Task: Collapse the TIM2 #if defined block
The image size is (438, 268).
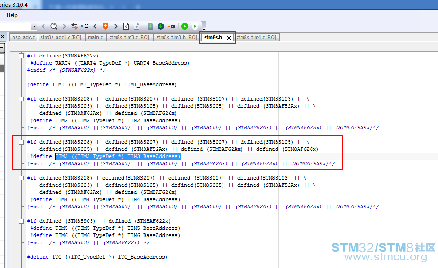Action: click(21, 99)
